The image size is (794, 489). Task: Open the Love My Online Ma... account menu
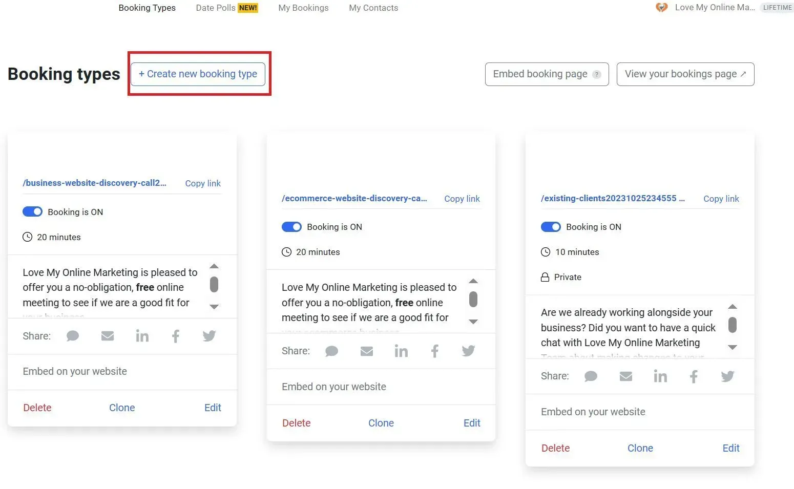[715, 8]
